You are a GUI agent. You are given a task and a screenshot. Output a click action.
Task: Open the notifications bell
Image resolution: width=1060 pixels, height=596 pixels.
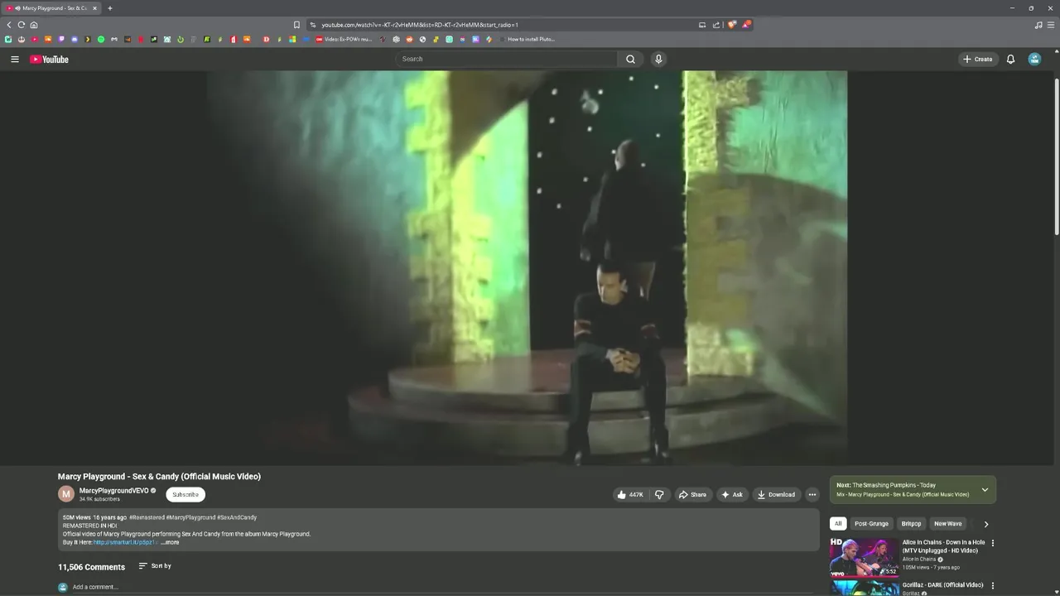pyautogui.click(x=1010, y=59)
